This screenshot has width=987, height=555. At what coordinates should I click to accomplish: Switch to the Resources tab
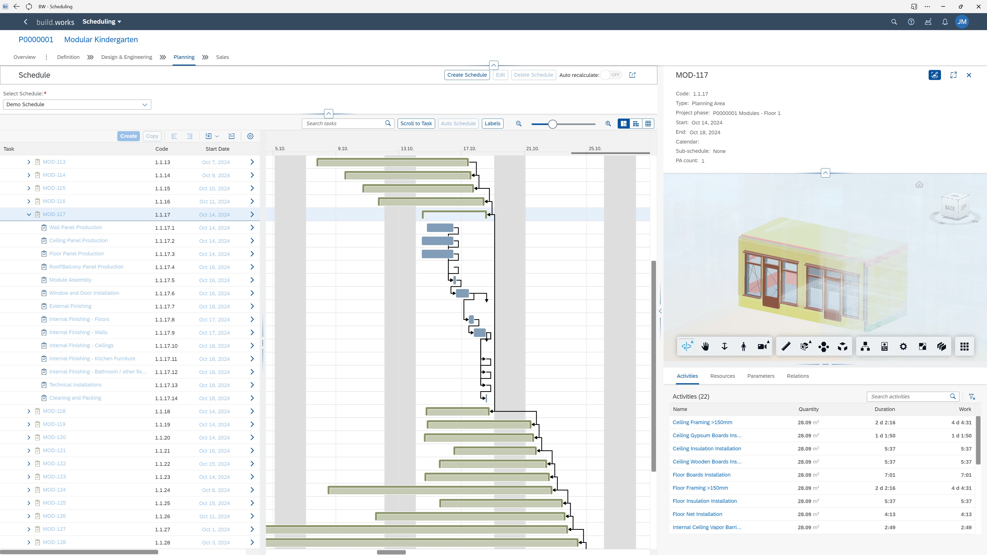[x=722, y=376]
